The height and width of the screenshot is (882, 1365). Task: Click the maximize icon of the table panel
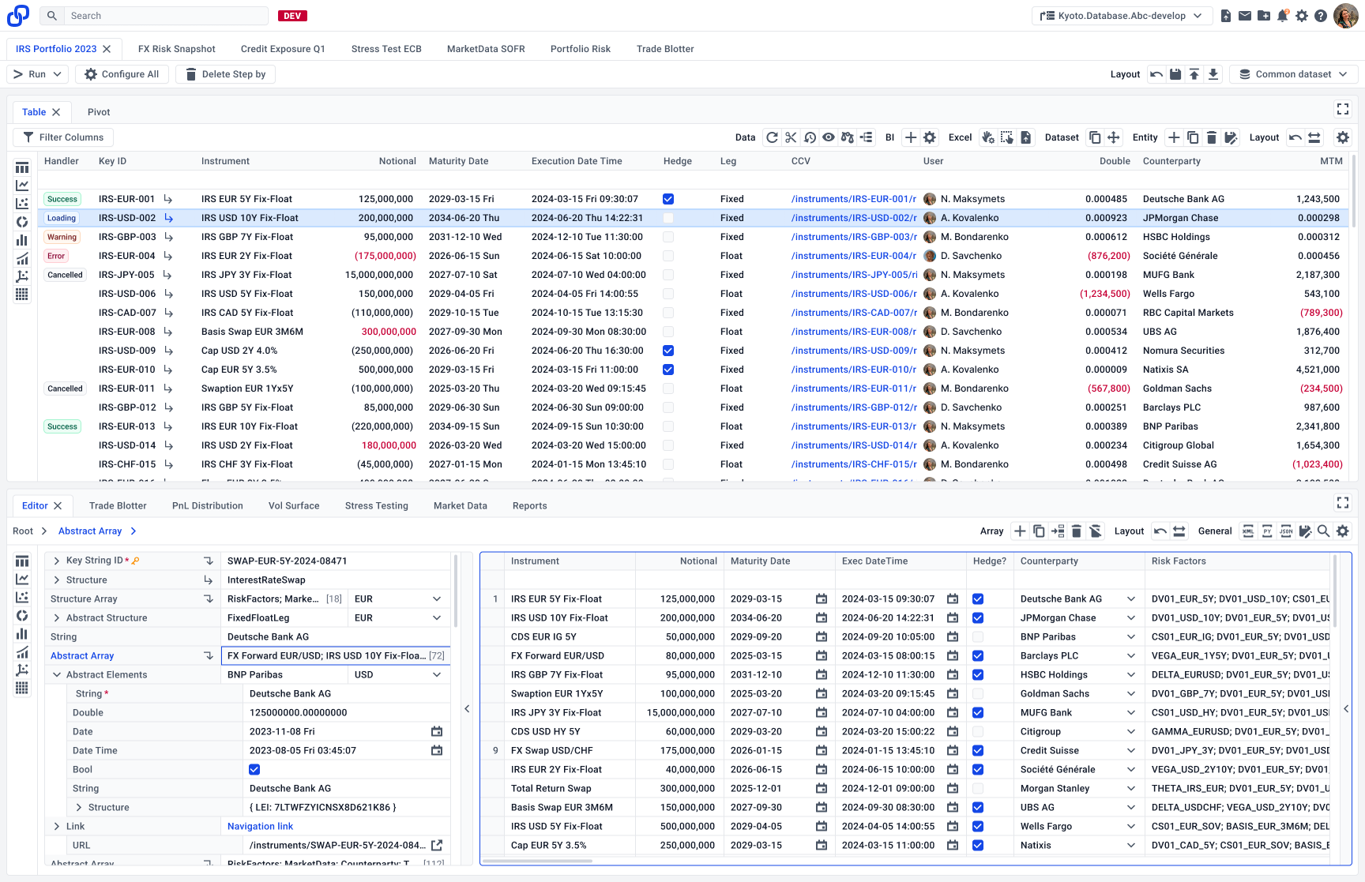[x=1343, y=109]
